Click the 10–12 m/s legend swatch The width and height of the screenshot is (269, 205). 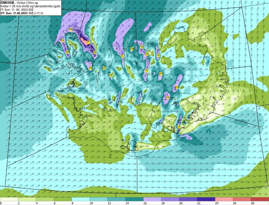click(99, 199)
